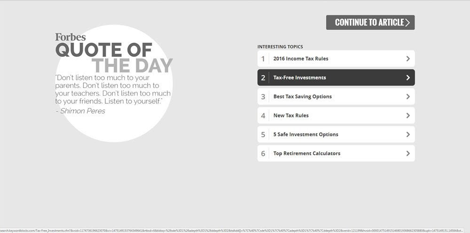This screenshot has width=470, height=233.
Task: Click the arrow icon inside Continue to Article
Action: pos(407,23)
